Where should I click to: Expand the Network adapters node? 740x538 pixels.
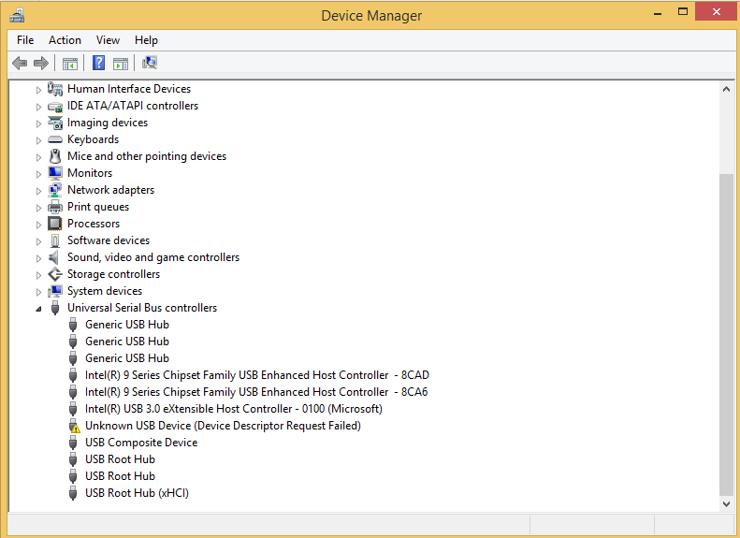click(38, 191)
